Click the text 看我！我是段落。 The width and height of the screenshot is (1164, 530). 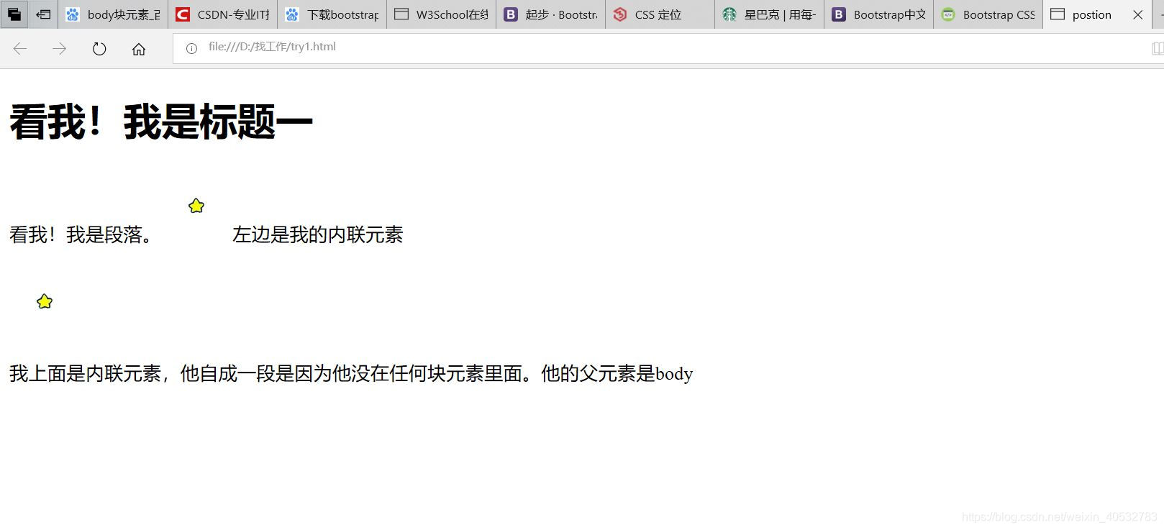pos(81,234)
